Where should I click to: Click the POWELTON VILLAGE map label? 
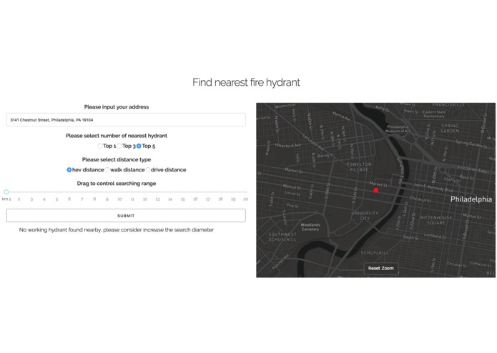pos(359,166)
